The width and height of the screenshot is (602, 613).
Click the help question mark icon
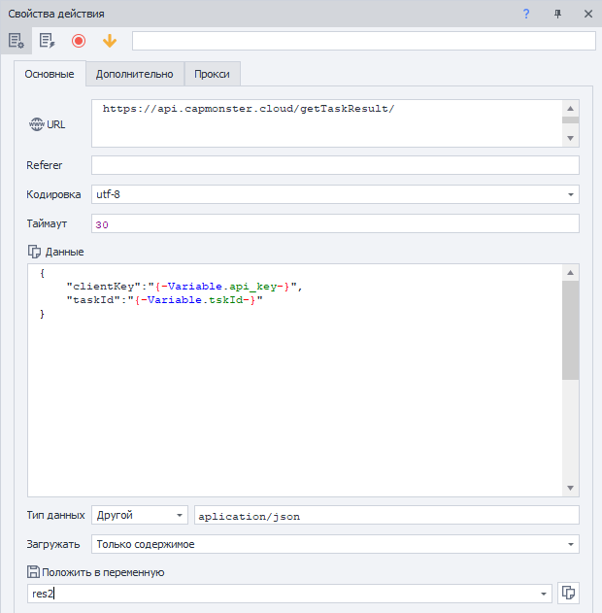click(526, 14)
